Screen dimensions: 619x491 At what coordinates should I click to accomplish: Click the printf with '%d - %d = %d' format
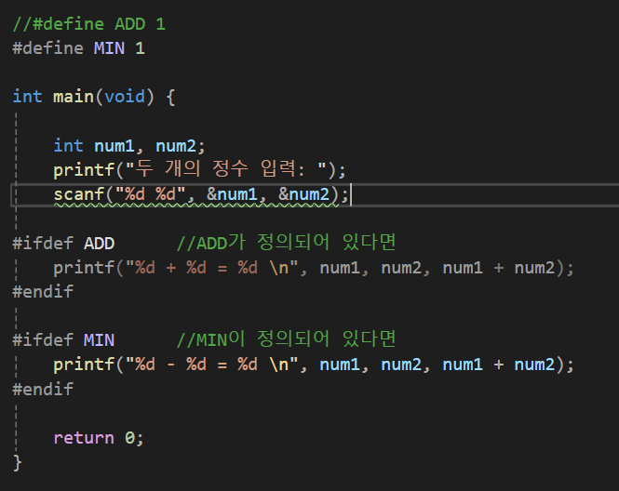(x=314, y=365)
